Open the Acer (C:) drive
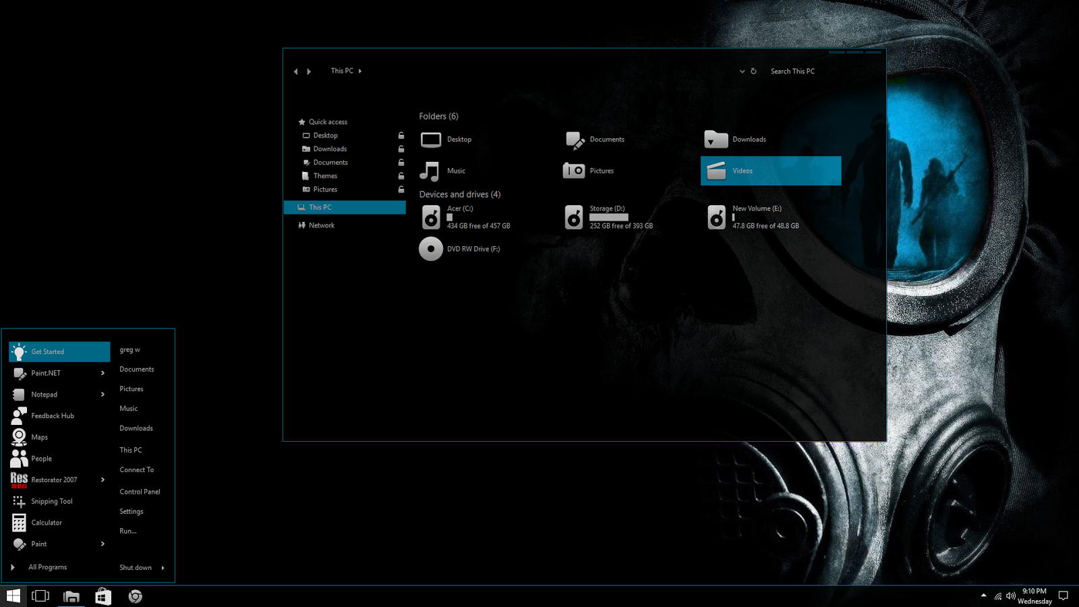1079x607 pixels. pos(461,208)
